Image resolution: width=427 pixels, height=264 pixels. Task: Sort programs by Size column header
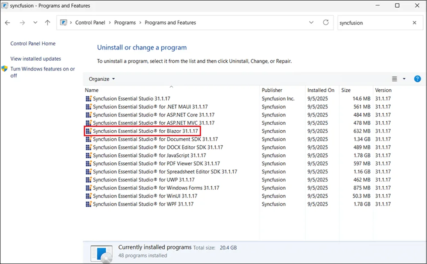(346, 90)
